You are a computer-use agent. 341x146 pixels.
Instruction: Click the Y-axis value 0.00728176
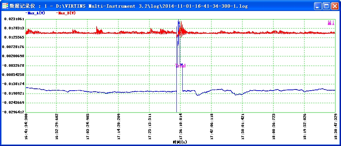click(x=13, y=47)
